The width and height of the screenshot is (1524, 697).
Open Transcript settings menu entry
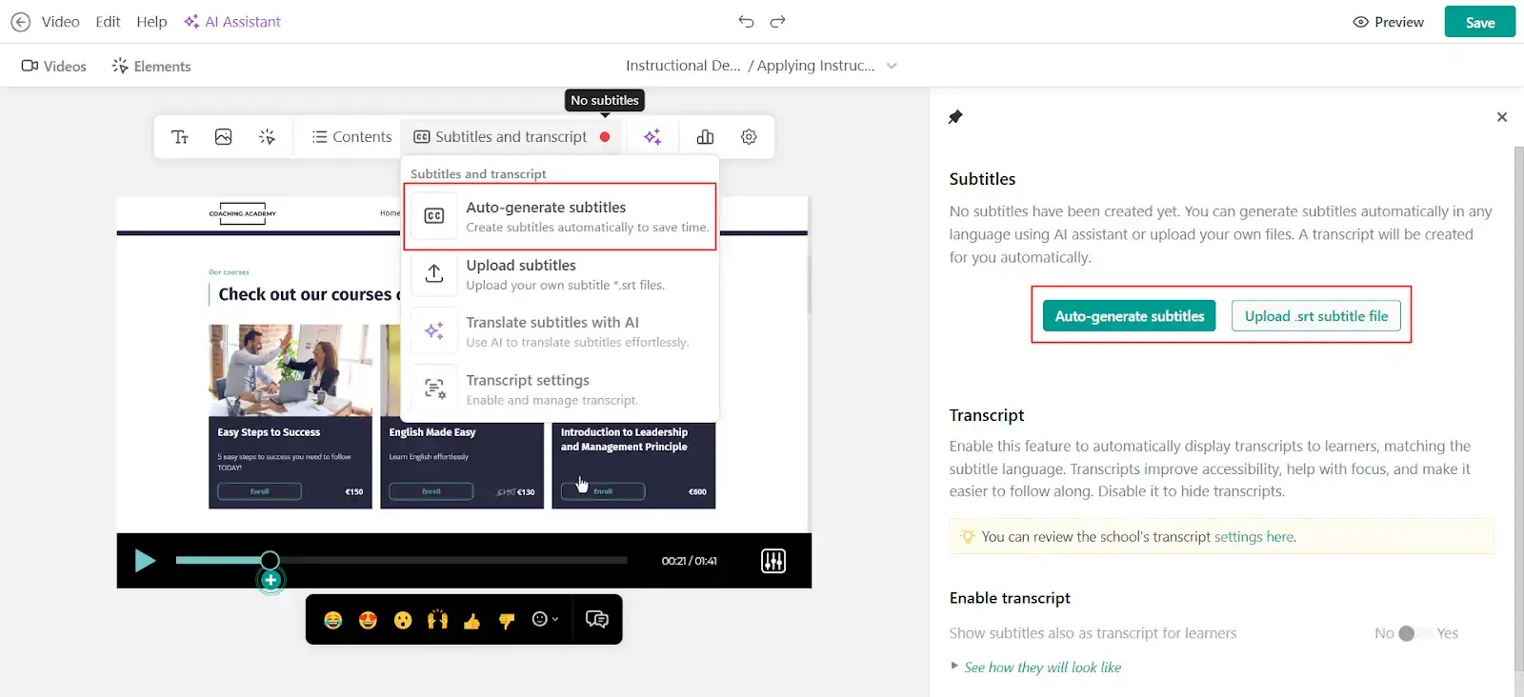(x=560, y=389)
